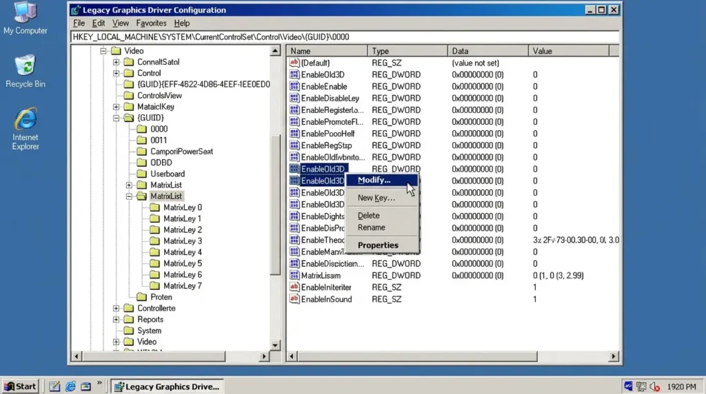Click string icon beside EnableInSound
The image size is (706, 394).
click(x=294, y=299)
